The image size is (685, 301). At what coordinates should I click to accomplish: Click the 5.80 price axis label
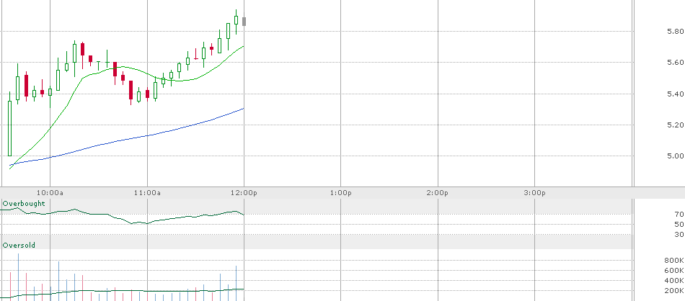676,32
